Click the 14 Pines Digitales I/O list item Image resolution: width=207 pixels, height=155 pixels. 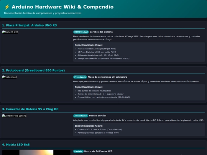97,52
